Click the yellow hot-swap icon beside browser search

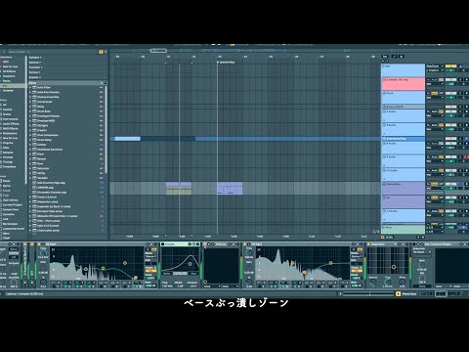(101, 52)
